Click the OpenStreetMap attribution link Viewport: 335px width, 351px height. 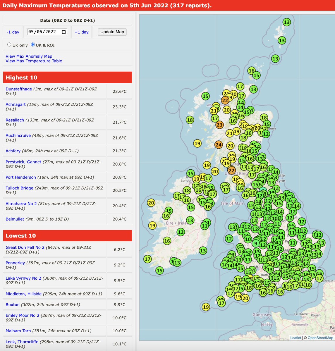320,338
